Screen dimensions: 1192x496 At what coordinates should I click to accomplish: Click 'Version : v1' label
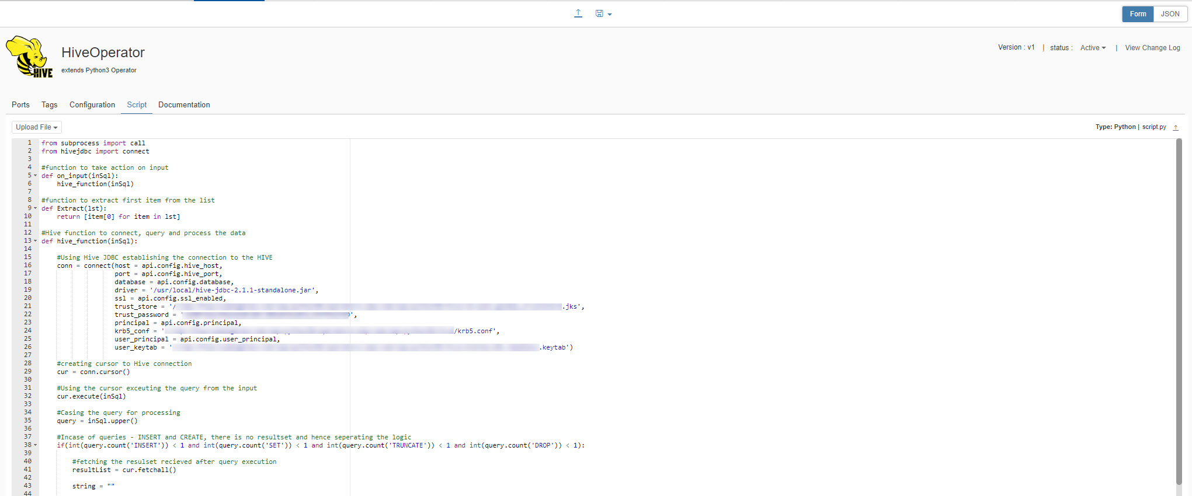pyautogui.click(x=1016, y=48)
